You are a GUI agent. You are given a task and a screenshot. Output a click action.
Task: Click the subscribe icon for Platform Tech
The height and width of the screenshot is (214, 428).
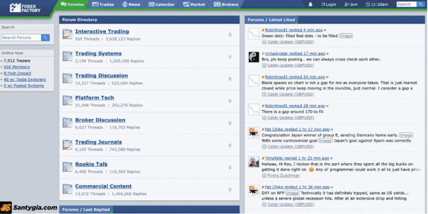click(230, 101)
